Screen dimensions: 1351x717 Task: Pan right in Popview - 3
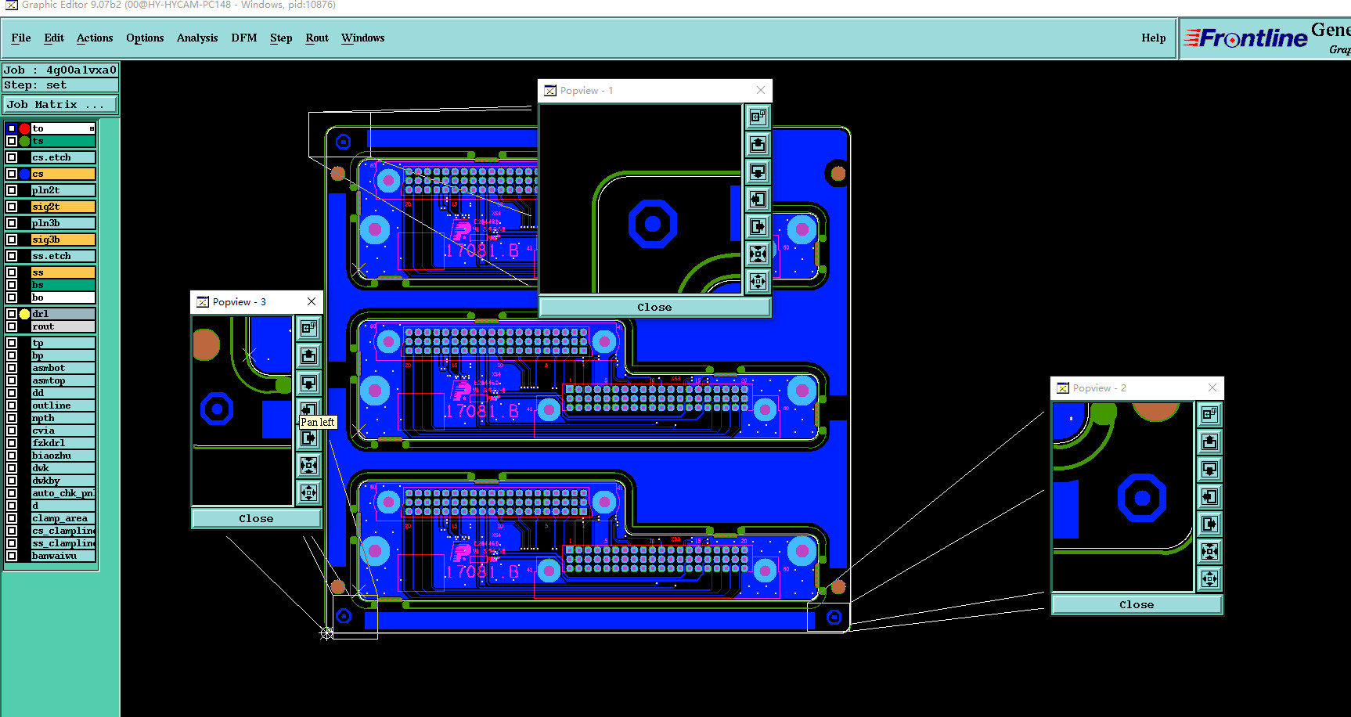tap(308, 438)
